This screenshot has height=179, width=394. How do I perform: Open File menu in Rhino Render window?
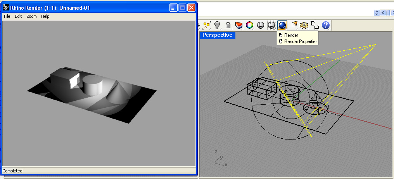(x=7, y=16)
